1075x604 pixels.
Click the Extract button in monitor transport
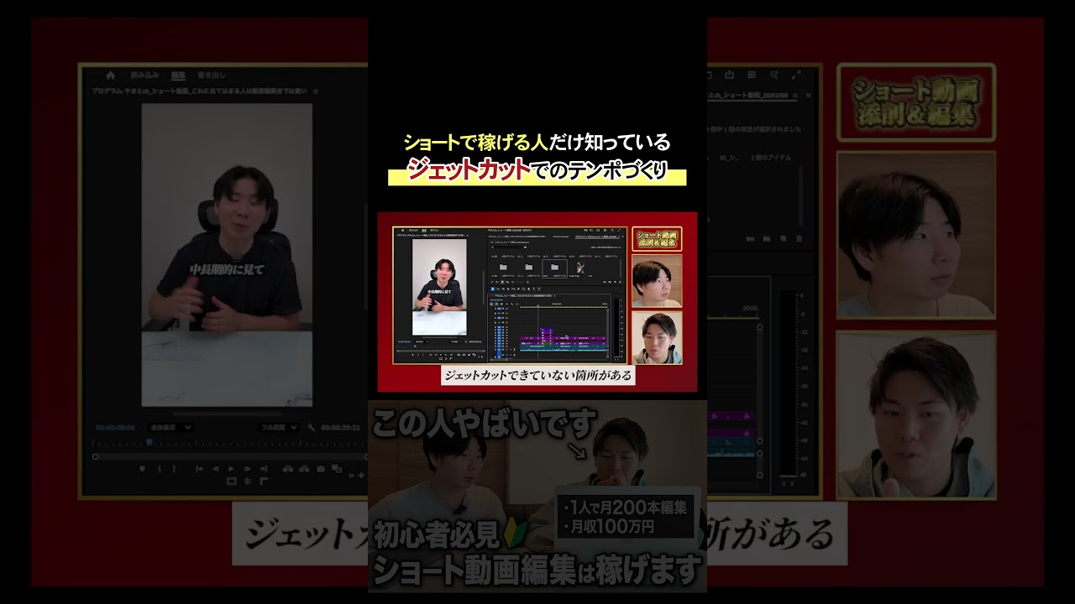(x=304, y=469)
